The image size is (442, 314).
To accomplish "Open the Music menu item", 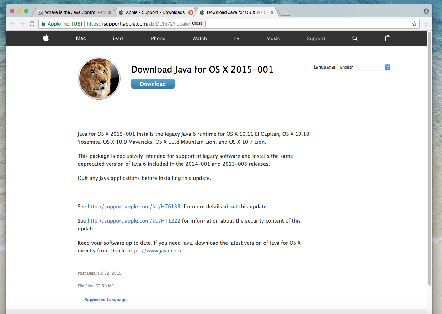I will click(273, 38).
